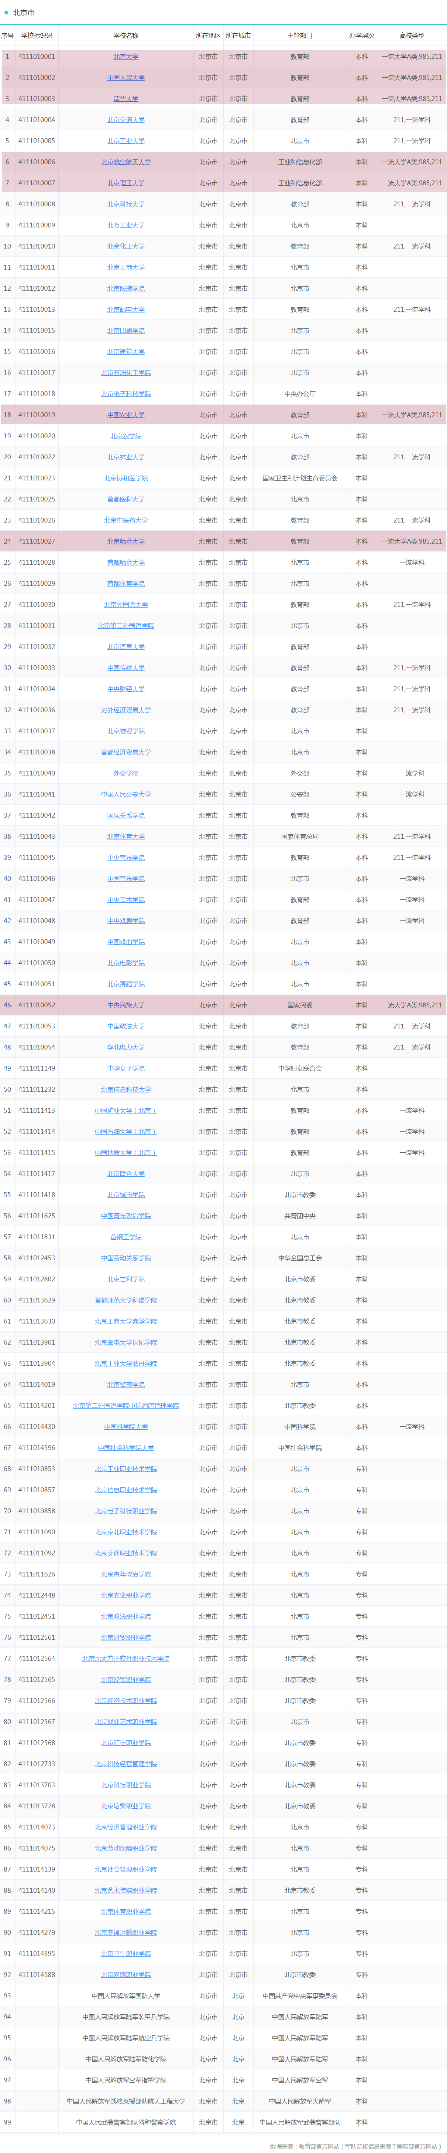Image resolution: width=447 pixels, height=2153 pixels.
Task: Click the 对外经济贸易大学 link
Action: [126, 710]
